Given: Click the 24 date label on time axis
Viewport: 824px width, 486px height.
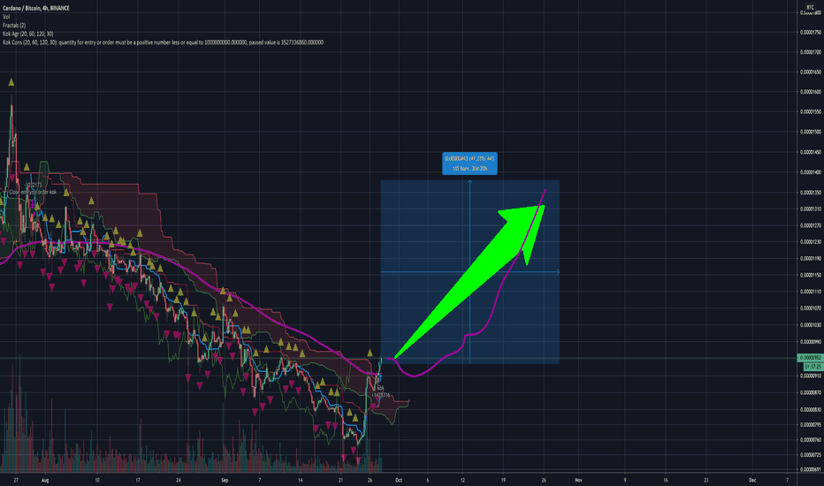Looking at the screenshot, I should pyautogui.click(x=179, y=480).
